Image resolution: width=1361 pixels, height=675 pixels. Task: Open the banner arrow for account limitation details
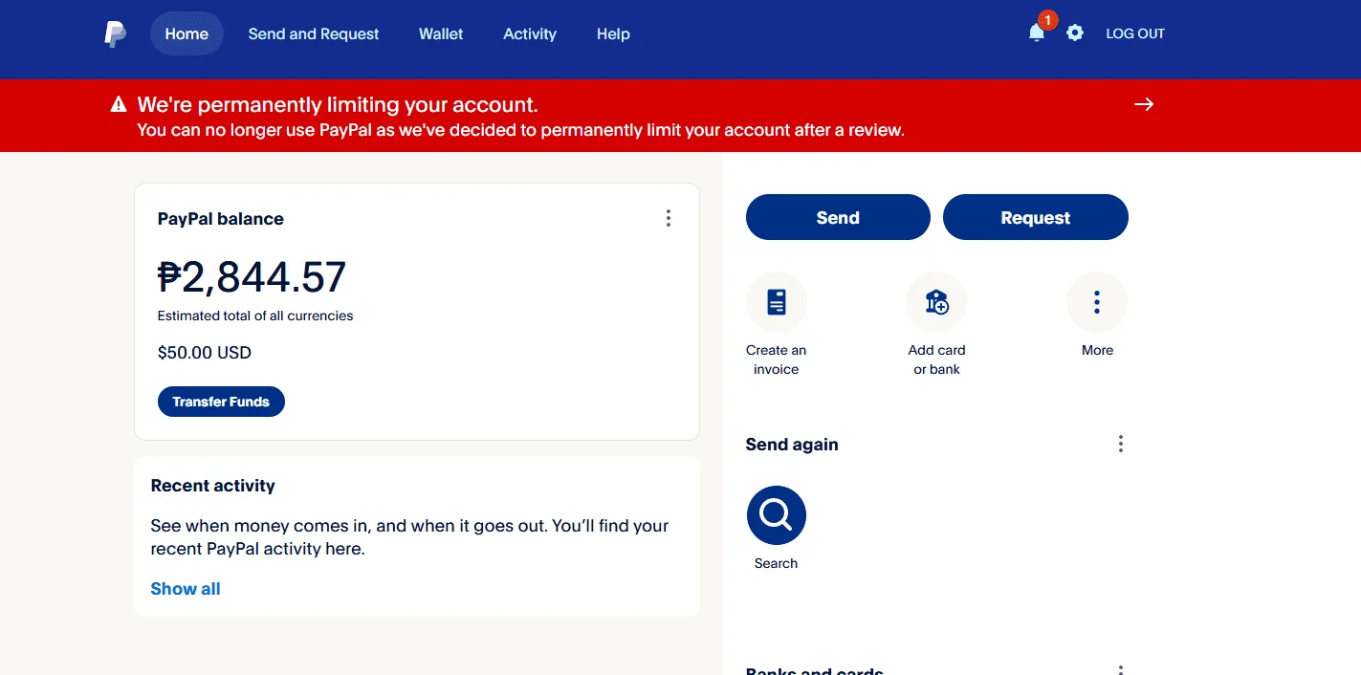[1144, 104]
